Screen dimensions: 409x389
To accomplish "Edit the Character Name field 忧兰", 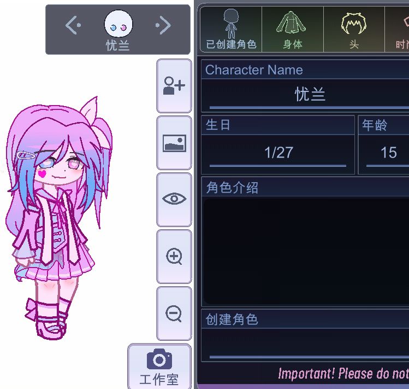I will 305,95.
